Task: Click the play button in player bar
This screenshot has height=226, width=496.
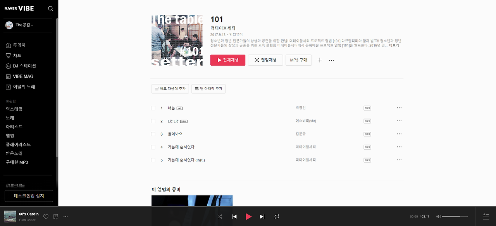Action: [248, 217]
